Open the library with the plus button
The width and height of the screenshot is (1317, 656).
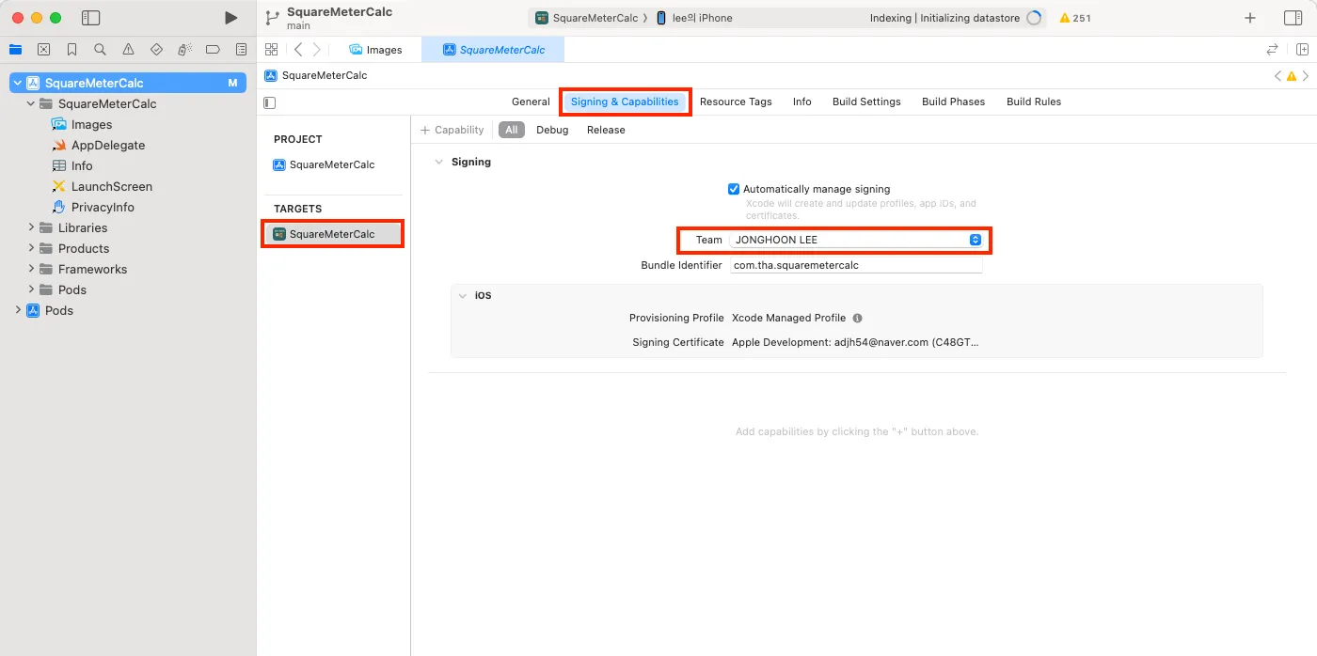tap(1250, 18)
